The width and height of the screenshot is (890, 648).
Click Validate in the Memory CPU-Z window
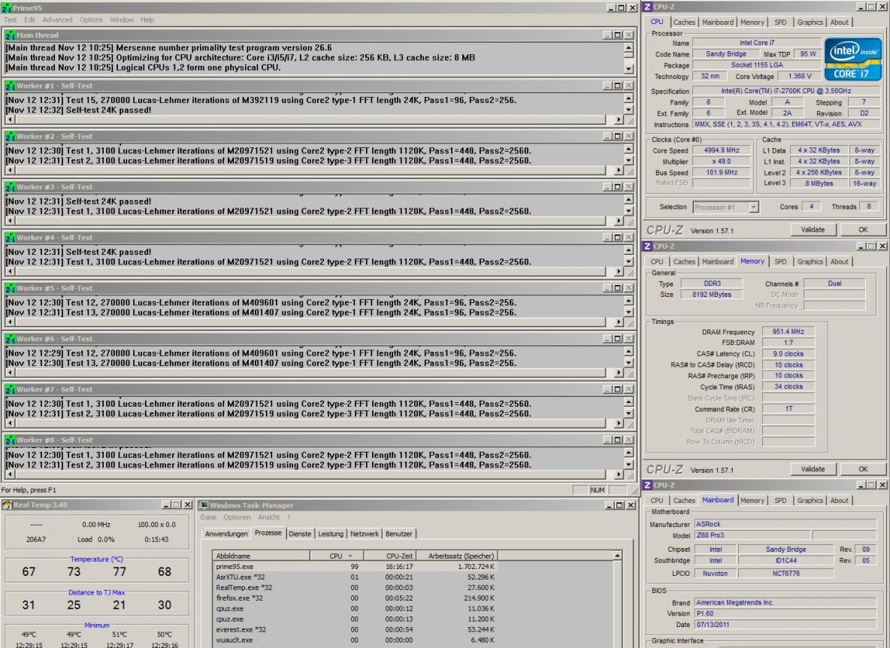tap(813, 469)
